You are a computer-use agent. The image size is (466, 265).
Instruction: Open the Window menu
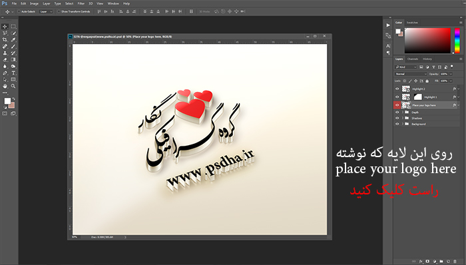click(x=113, y=3)
